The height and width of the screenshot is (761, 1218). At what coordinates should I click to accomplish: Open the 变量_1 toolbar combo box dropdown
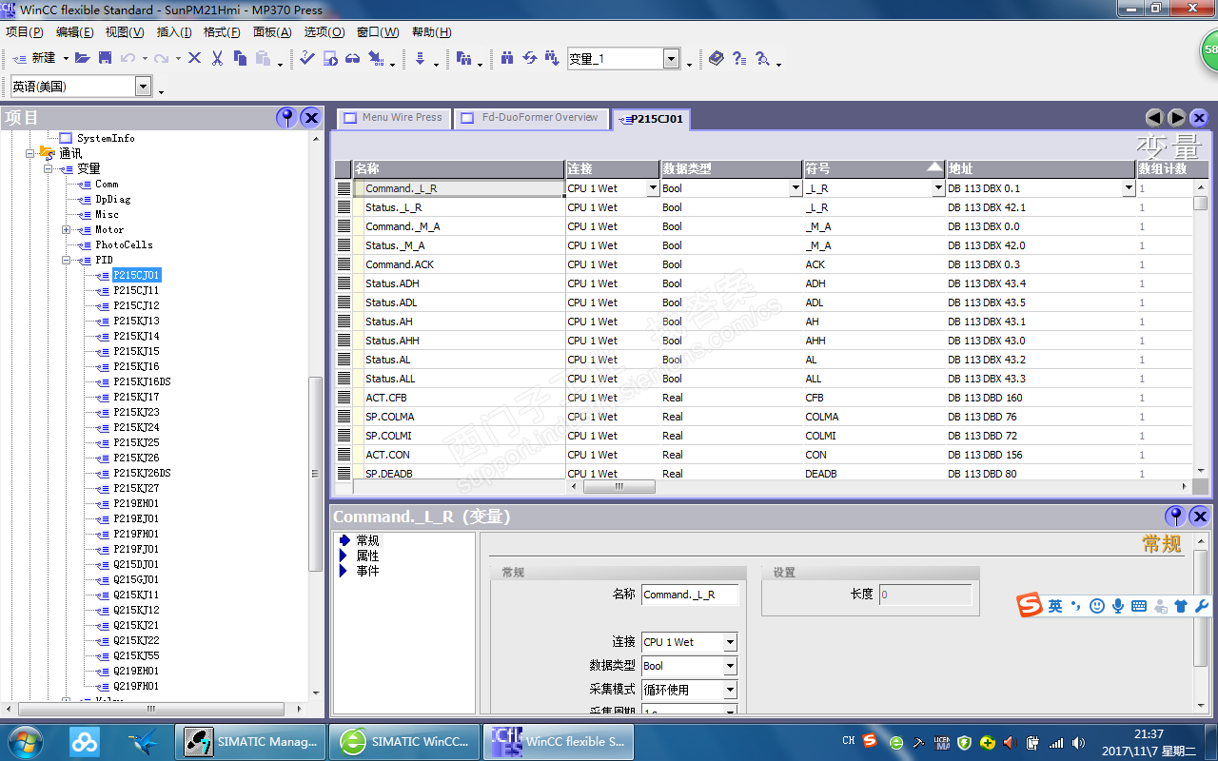[x=671, y=58]
